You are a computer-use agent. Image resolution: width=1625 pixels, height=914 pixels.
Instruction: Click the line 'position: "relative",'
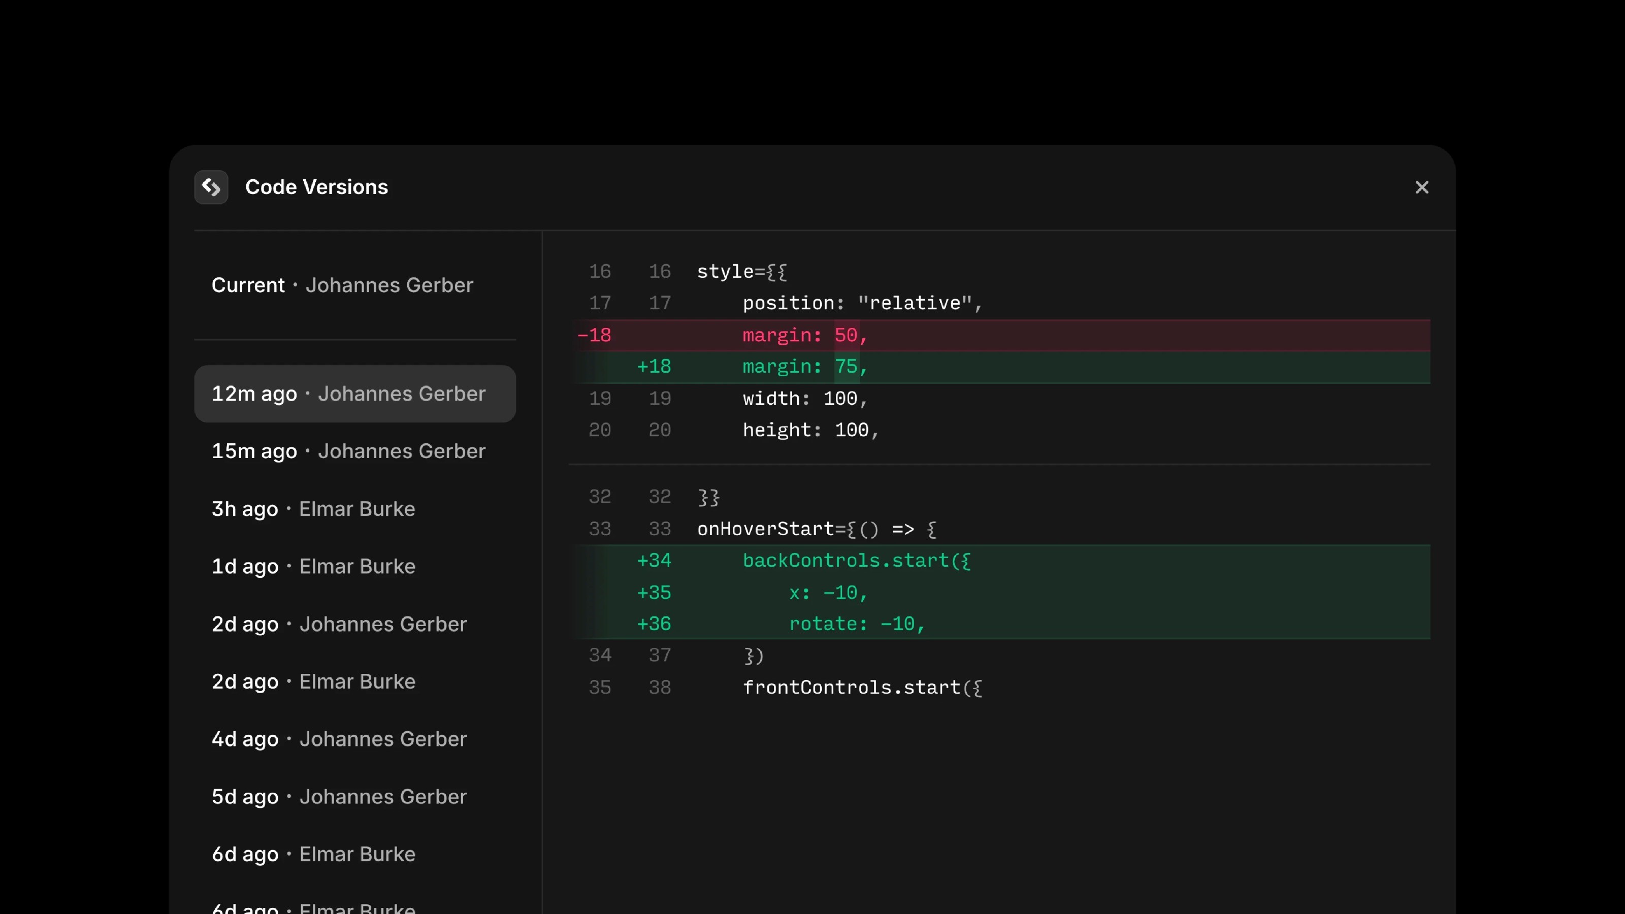[862, 304]
